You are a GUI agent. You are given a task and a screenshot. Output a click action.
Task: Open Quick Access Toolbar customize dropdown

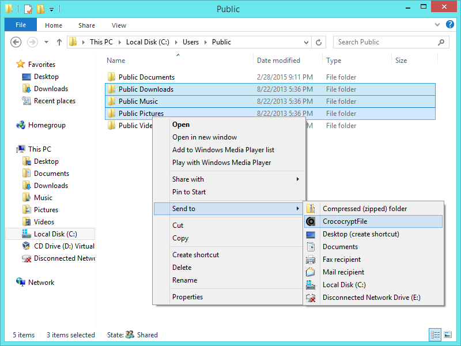point(52,9)
